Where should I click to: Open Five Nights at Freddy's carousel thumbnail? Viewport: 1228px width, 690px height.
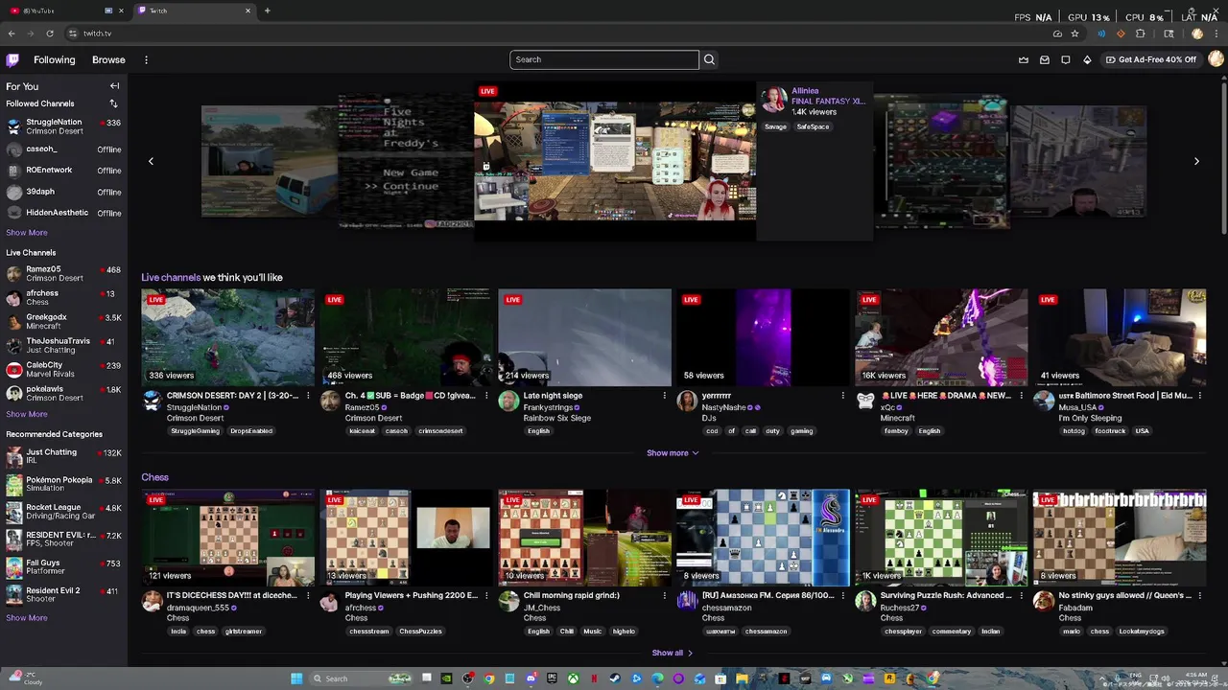pos(406,161)
